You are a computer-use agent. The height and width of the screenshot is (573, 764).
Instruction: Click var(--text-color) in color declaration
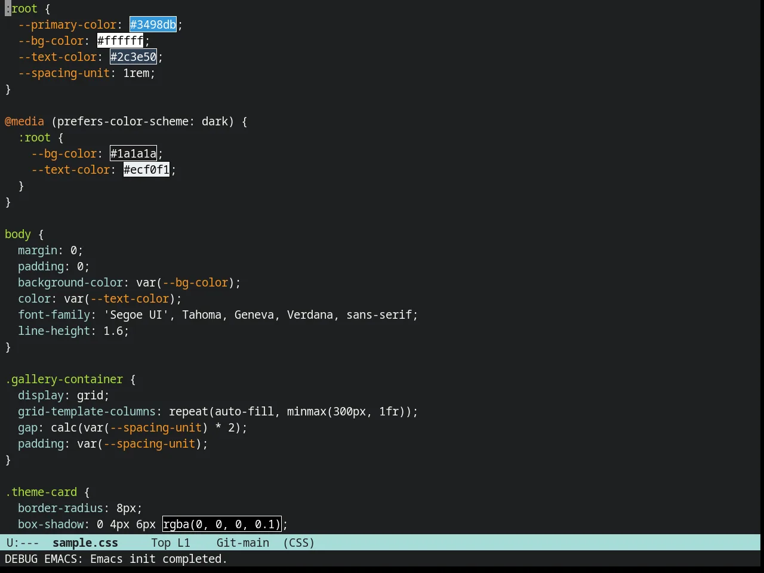point(119,298)
